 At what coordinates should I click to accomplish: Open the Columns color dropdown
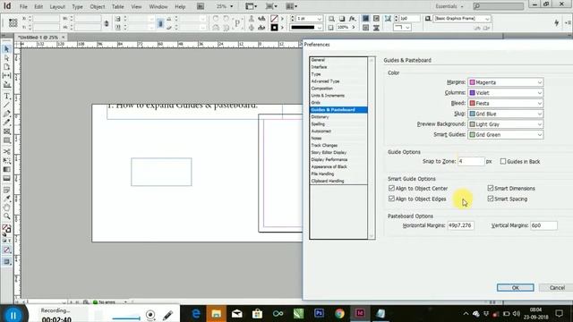click(x=505, y=93)
